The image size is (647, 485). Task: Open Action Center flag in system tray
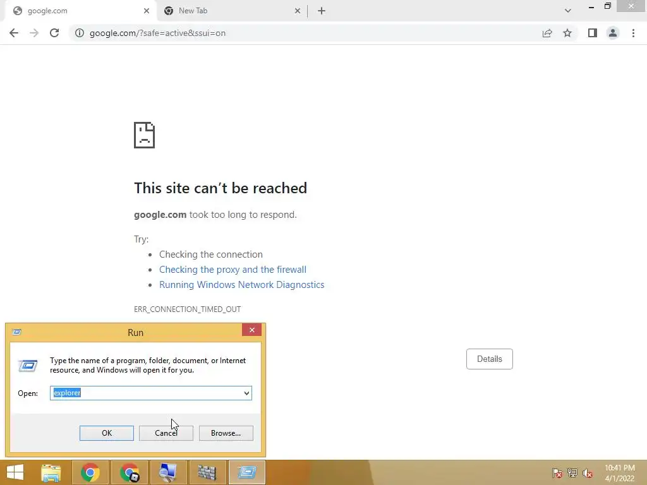[x=557, y=472]
